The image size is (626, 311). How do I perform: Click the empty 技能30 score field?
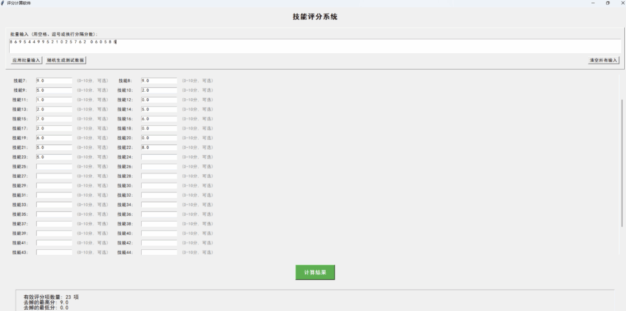[x=159, y=186]
